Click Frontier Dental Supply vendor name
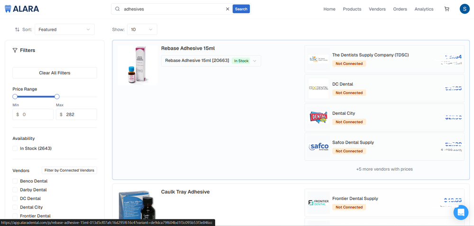 point(355,199)
